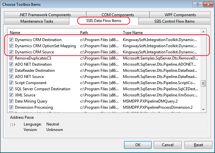Select the Data Mining Query row name
The height and width of the screenshot is (153, 215).
click(31, 101)
